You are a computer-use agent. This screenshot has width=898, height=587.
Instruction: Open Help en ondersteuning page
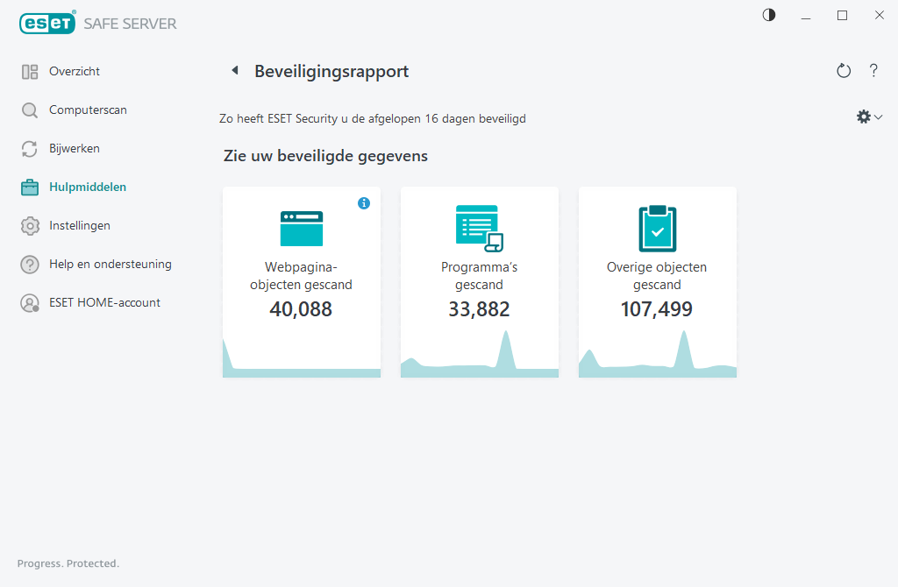tap(110, 265)
